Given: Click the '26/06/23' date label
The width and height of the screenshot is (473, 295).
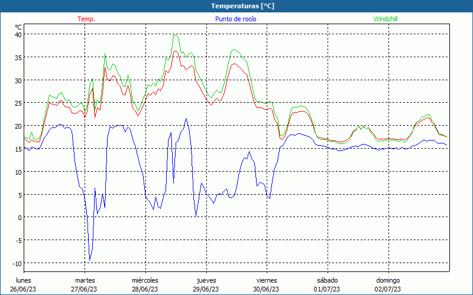Looking at the screenshot, I should tap(23, 289).
